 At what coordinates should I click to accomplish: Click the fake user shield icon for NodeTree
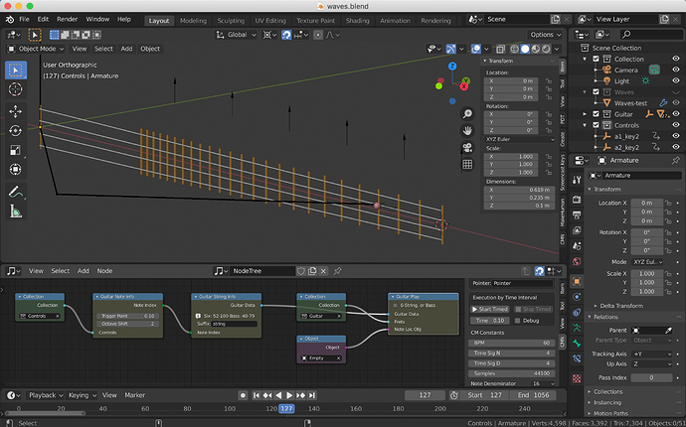coord(301,271)
